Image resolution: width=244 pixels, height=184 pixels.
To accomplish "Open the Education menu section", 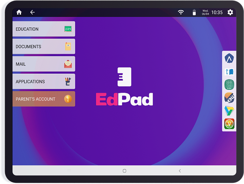I will click(44, 29).
